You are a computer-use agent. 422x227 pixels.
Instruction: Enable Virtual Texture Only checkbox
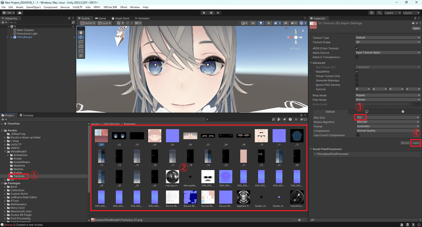click(x=357, y=76)
